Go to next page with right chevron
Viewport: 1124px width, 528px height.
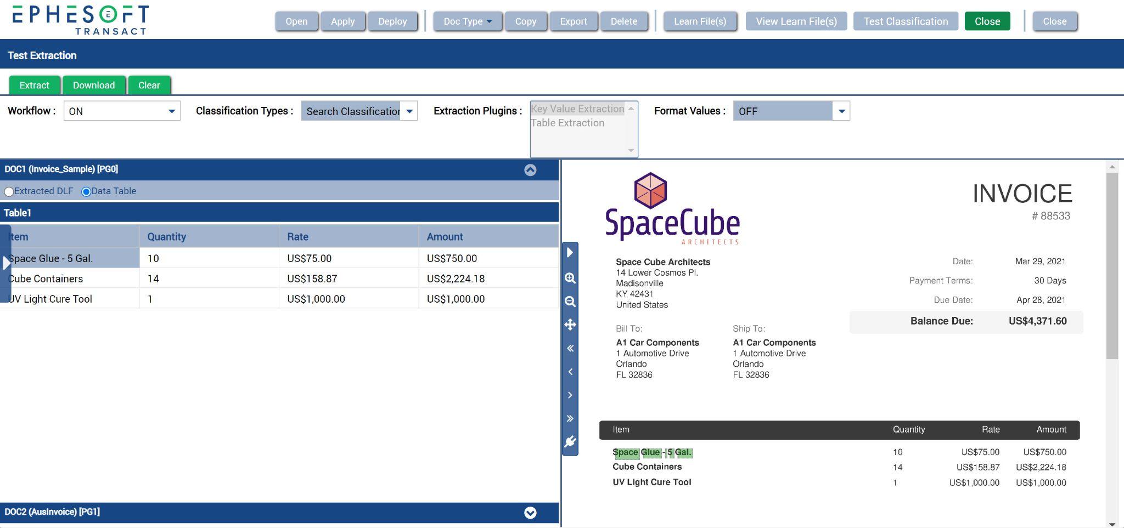tap(570, 395)
